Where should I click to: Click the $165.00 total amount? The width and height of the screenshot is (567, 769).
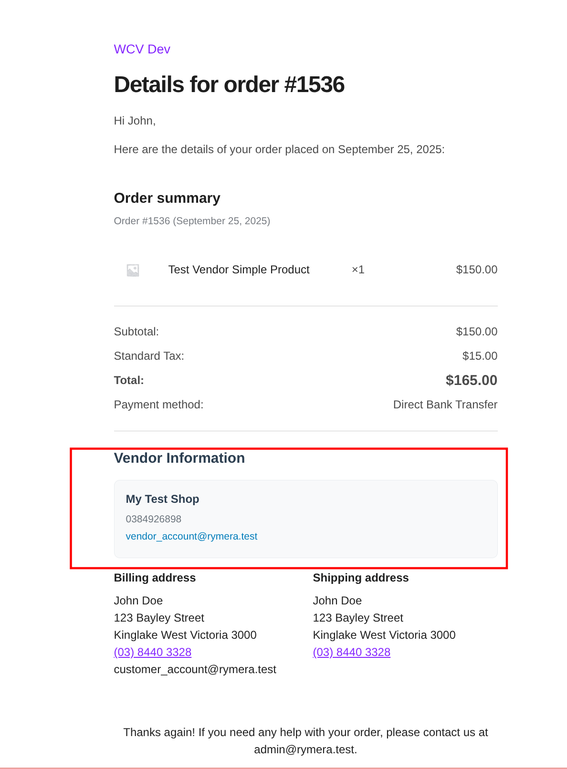click(x=471, y=380)
